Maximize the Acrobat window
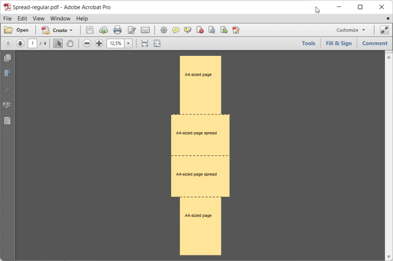Screen dimensions: 393x261 (x=360, y=7)
